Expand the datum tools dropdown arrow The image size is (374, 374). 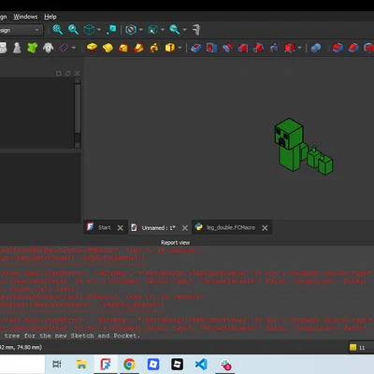click(74, 48)
